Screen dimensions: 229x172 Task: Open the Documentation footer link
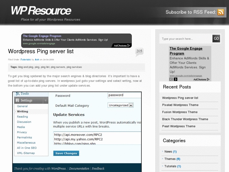pos(79,169)
